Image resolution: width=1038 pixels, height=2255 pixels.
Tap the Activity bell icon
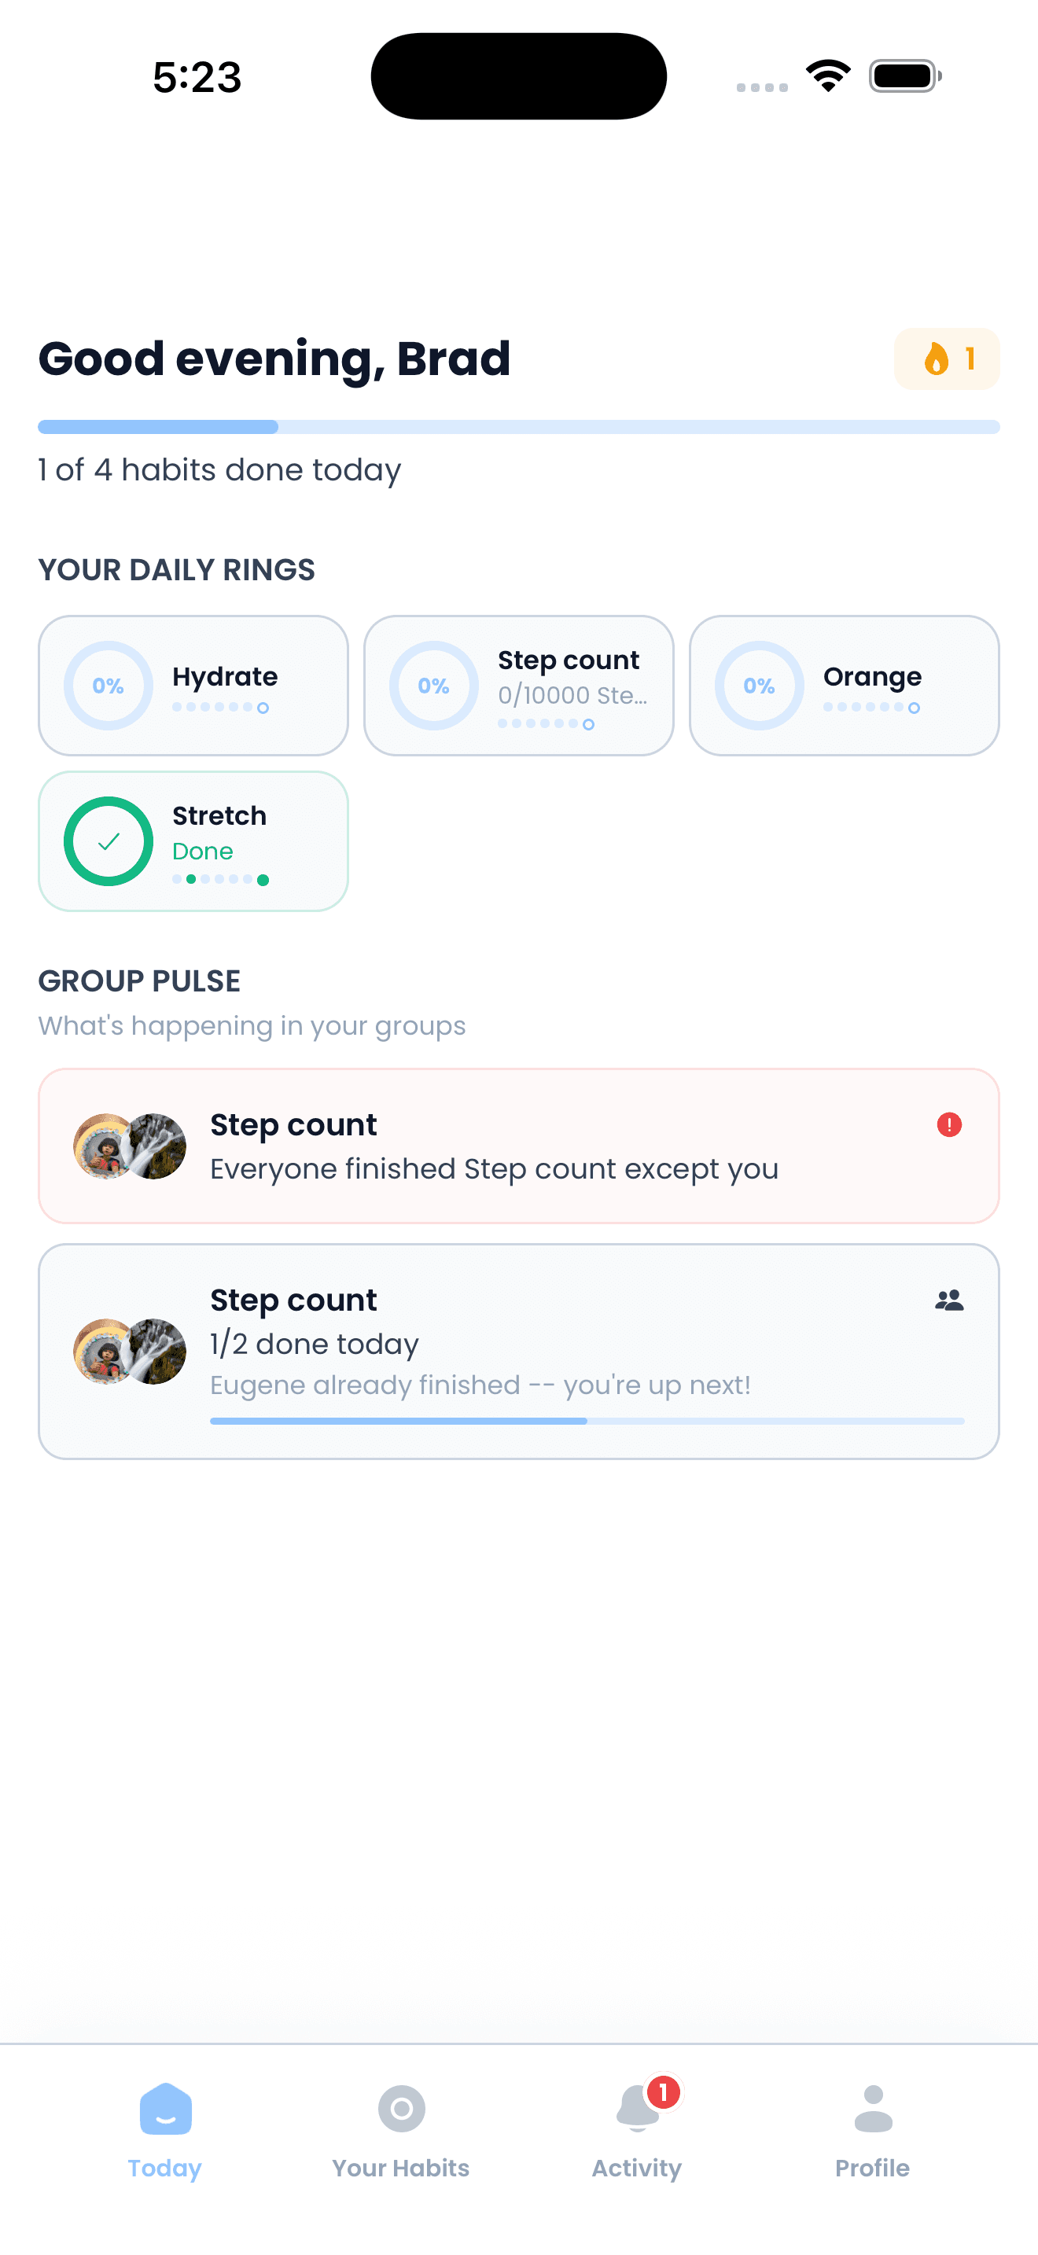pos(637,2108)
